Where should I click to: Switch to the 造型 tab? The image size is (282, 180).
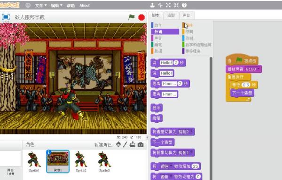(171, 16)
